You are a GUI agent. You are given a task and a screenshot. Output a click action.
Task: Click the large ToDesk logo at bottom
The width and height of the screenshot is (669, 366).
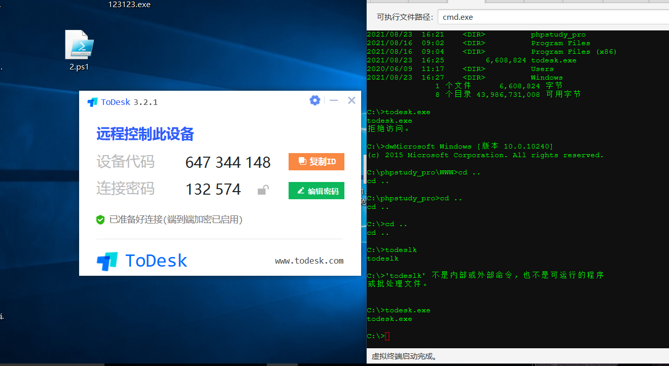pyautogui.click(x=142, y=261)
